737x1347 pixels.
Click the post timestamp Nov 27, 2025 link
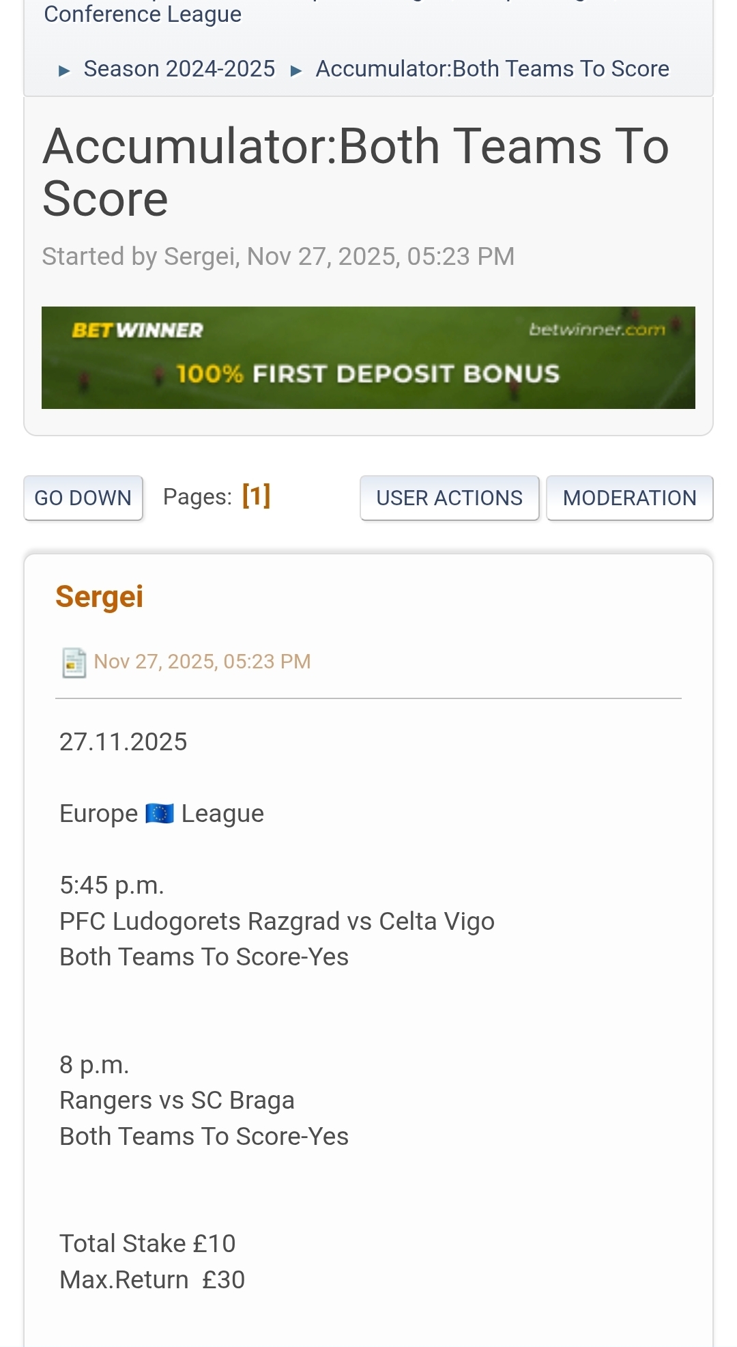click(x=202, y=662)
